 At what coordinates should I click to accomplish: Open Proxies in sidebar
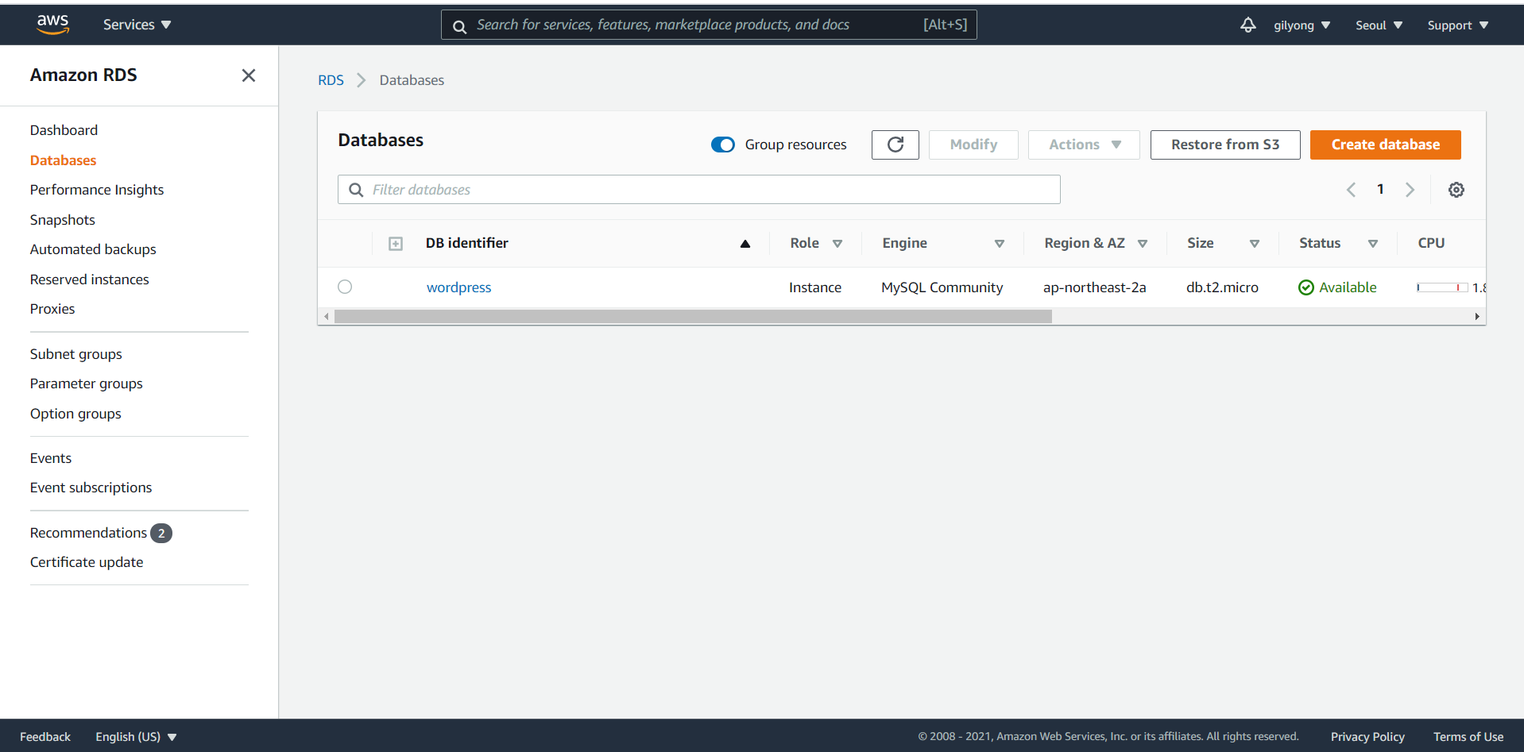coord(52,309)
